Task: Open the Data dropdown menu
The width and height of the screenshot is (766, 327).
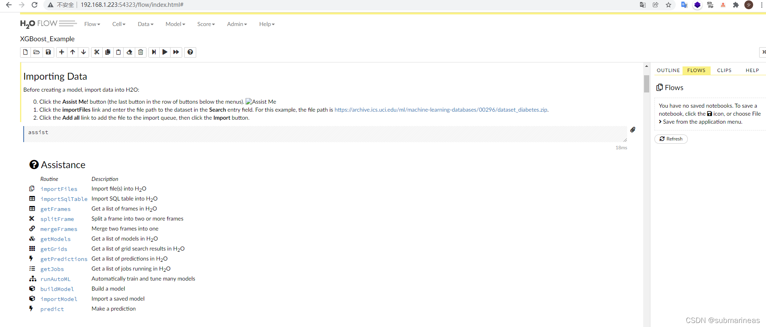Action: coord(146,24)
